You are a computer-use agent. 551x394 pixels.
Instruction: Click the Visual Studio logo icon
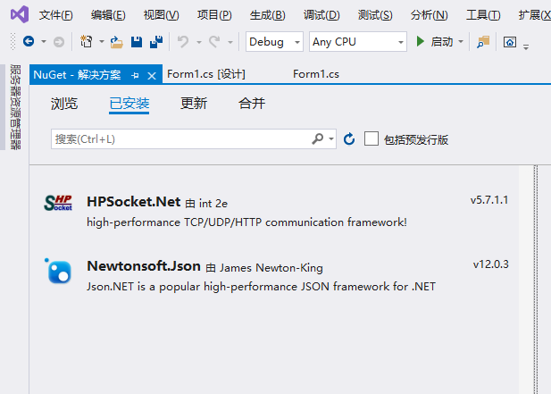point(20,14)
